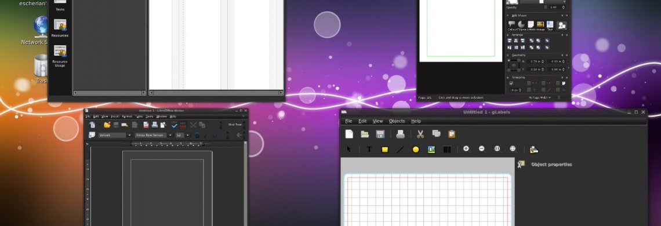Viewport: 661px width, 226px height.
Task: Click the Zoom In magnifier icon
Action: tap(466, 149)
